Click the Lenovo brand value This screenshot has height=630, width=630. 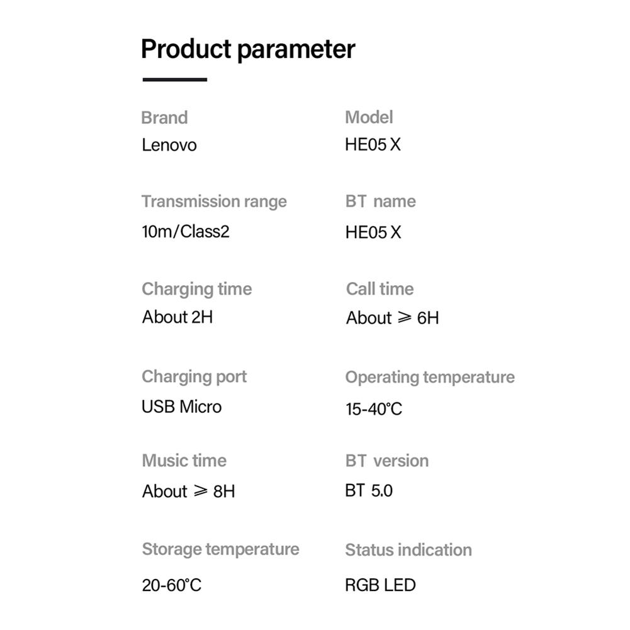point(169,145)
